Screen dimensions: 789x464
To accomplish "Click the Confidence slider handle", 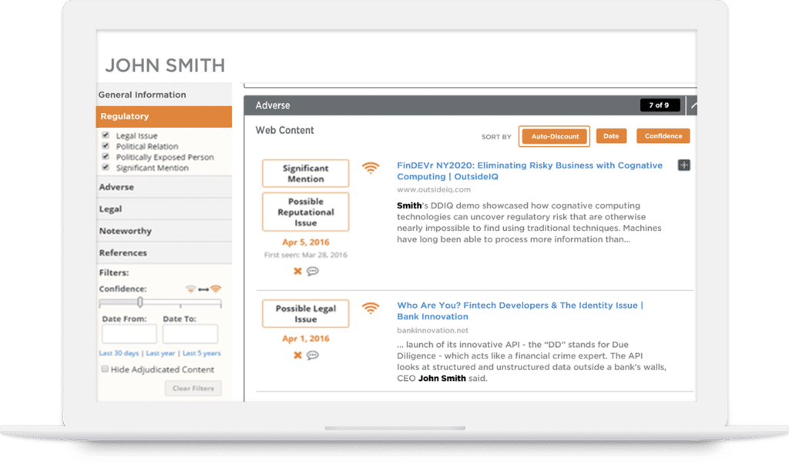I will pyautogui.click(x=140, y=302).
